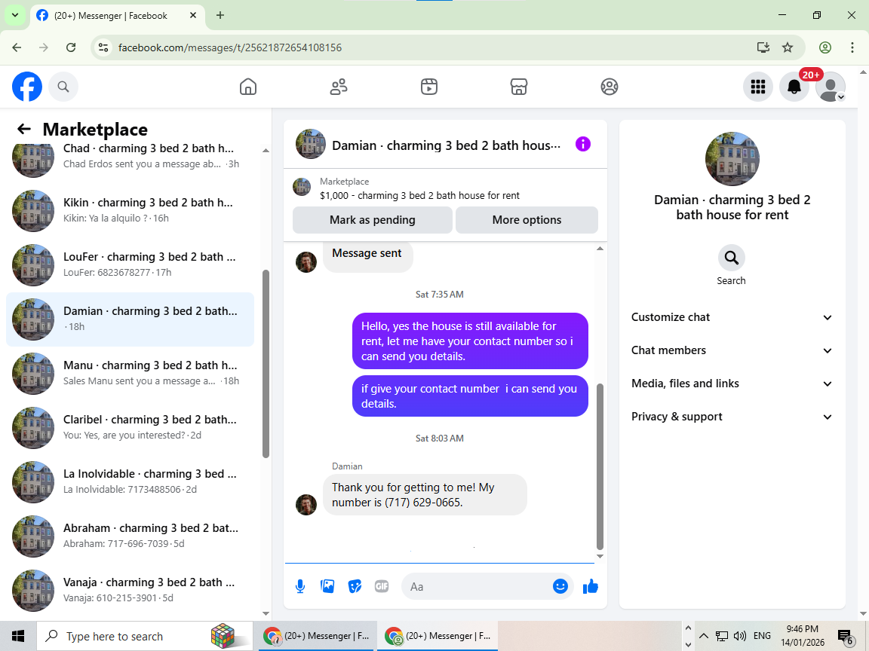The height and width of the screenshot is (651, 869).
Task: Open the taskbar clock showing 9:46 PM
Action: [803, 635]
